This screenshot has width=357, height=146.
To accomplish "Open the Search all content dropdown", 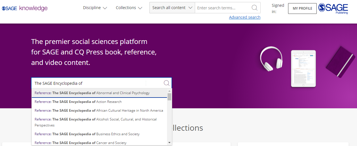I will (x=172, y=8).
